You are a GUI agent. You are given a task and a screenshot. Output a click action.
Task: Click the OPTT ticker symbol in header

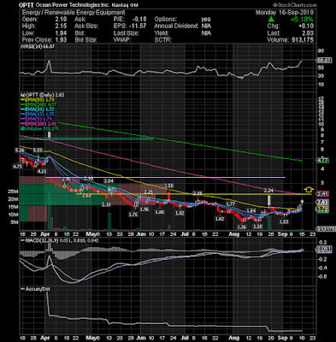click(x=27, y=5)
